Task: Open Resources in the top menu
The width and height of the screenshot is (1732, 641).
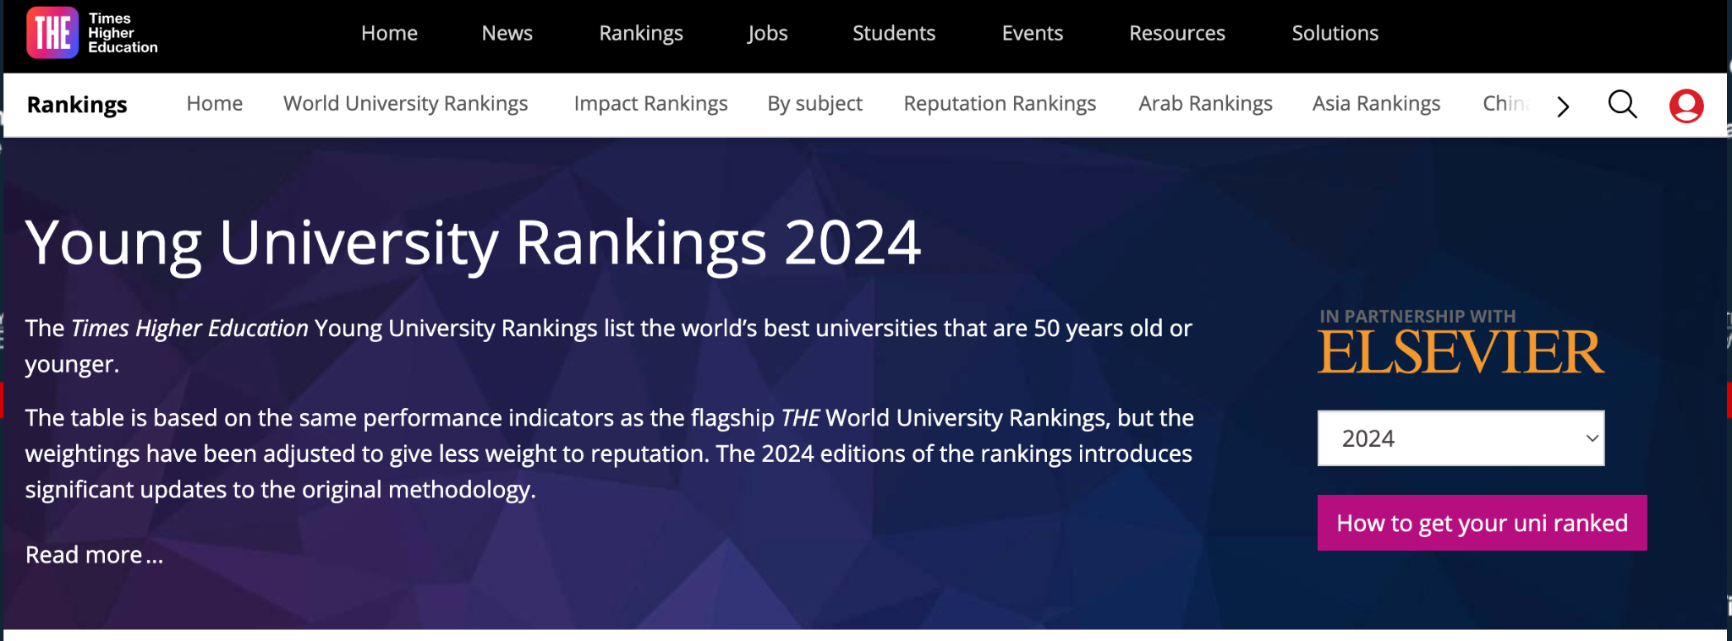Action: pyautogui.click(x=1176, y=33)
